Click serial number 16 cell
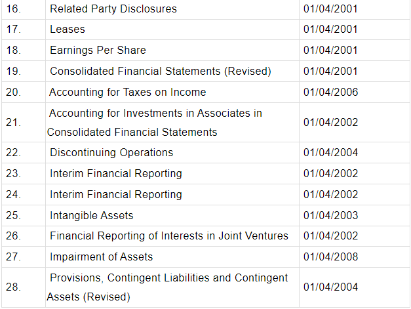The width and height of the screenshot is (411, 309). 13,9
